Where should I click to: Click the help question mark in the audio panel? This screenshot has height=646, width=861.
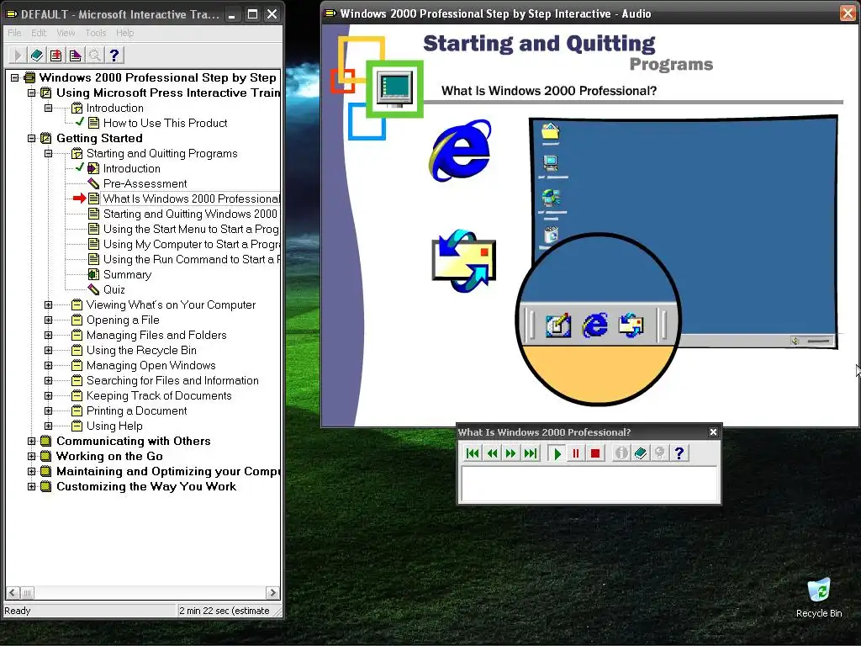point(679,453)
